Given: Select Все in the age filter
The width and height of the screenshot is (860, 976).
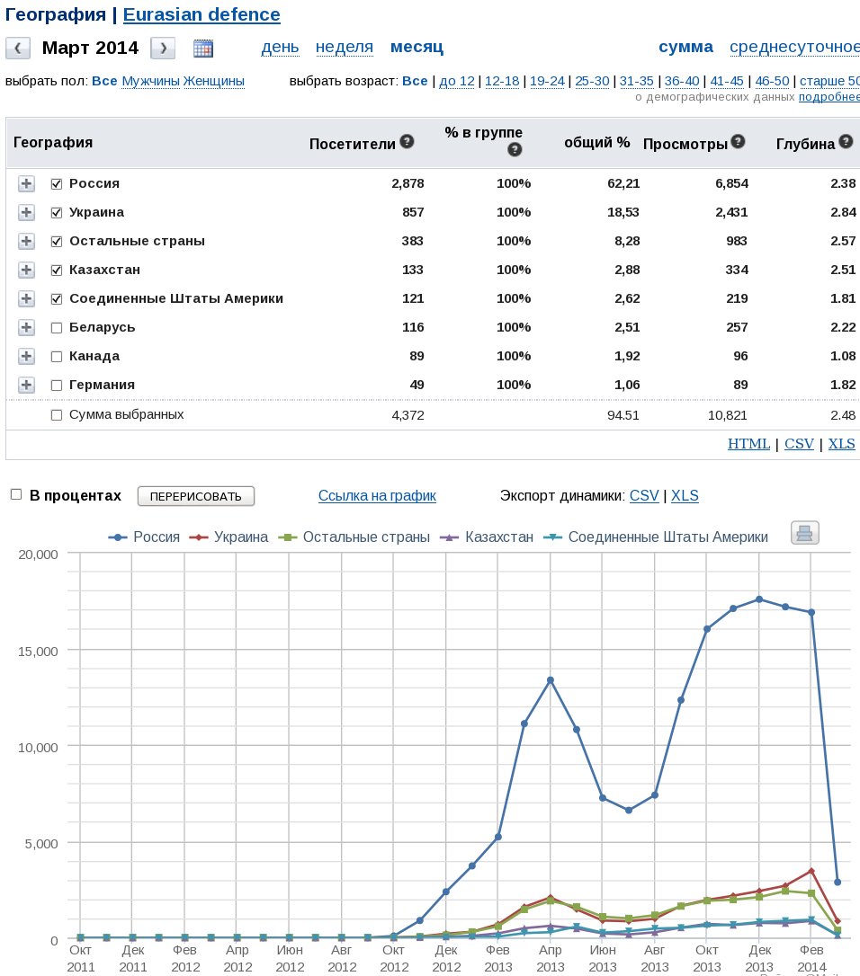Looking at the screenshot, I should pos(415,81).
